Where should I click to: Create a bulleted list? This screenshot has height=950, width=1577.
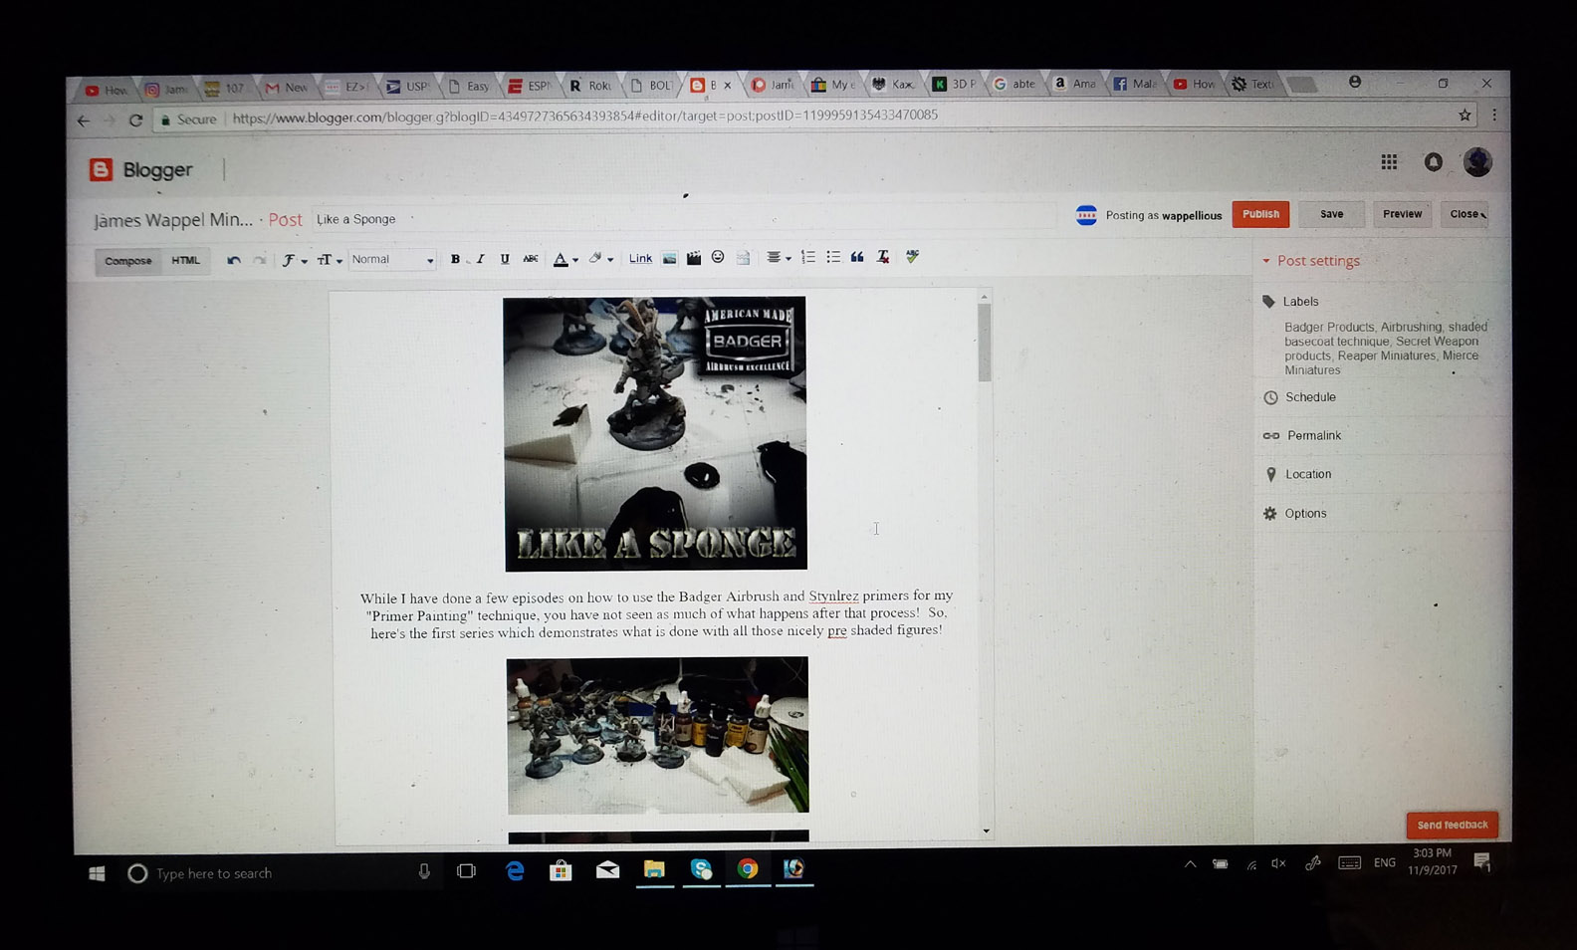[x=833, y=257]
